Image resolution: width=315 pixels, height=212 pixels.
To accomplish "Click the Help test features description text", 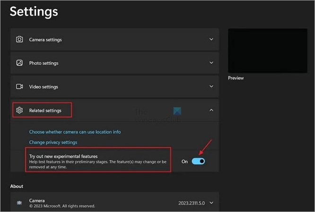I will tap(97, 164).
